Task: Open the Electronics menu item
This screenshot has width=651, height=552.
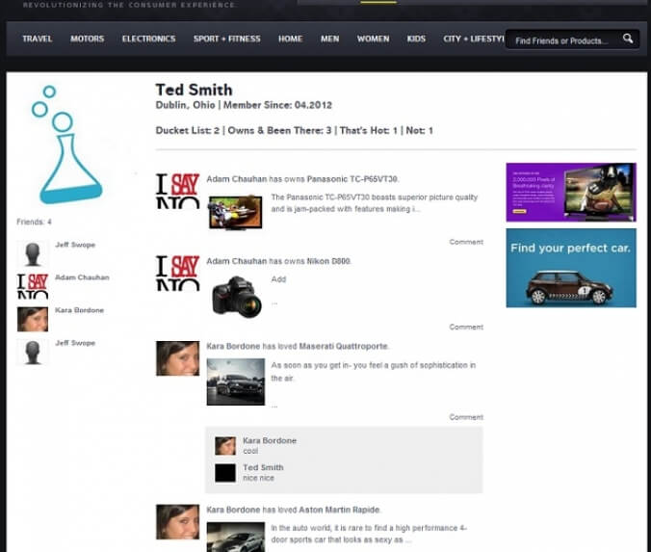Action: (x=148, y=39)
